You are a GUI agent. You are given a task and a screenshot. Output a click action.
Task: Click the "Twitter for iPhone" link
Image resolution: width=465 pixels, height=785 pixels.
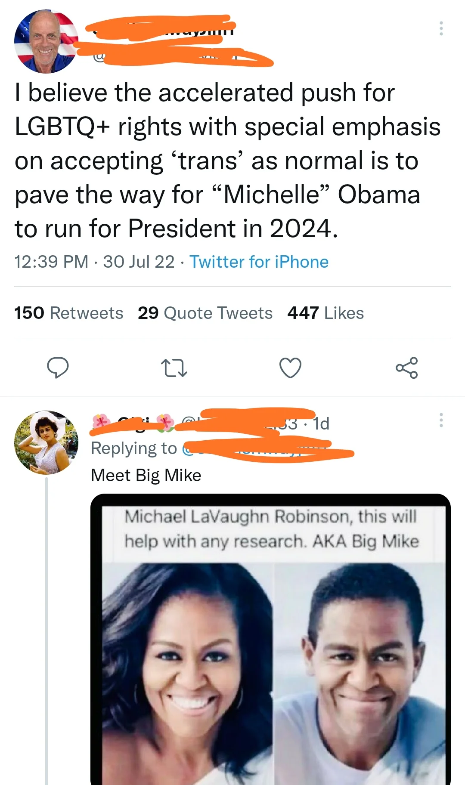259,262
